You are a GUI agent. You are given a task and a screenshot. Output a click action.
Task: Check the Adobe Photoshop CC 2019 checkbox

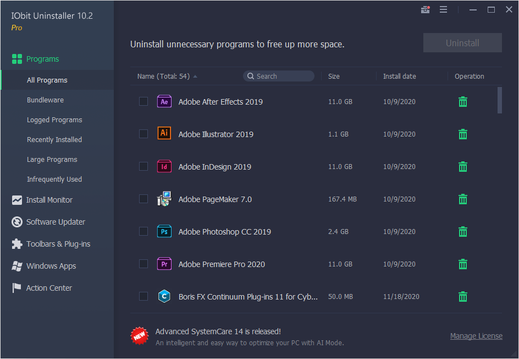tap(143, 231)
